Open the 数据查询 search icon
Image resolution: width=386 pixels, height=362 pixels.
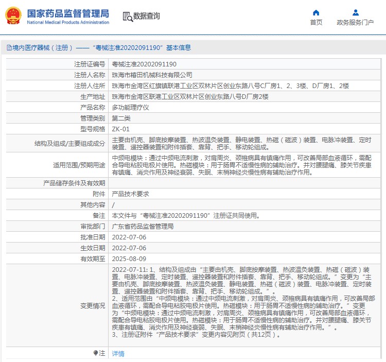click(x=128, y=16)
